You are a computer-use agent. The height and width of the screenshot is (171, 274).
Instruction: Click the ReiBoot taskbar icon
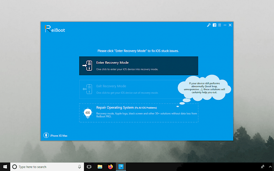click(x=121, y=167)
